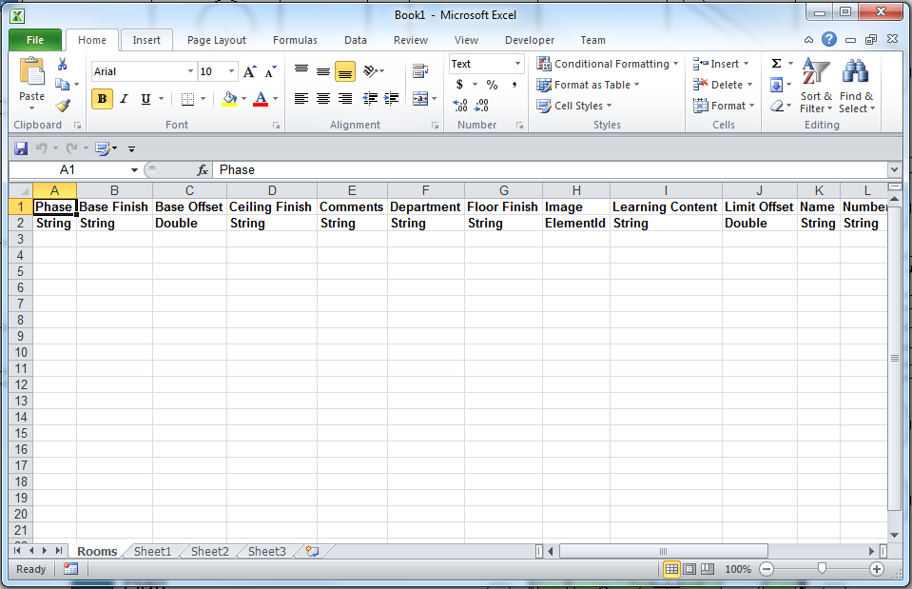Click the Insert Function button on formula bar
The width and height of the screenshot is (912, 589).
pyautogui.click(x=203, y=169)
